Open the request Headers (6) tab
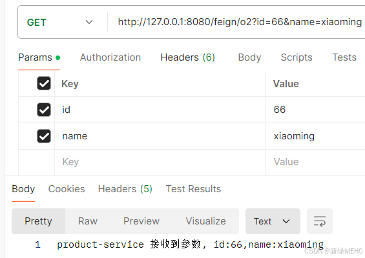The width and height of the screenshot is (365, 258). [x=187, y=57]
